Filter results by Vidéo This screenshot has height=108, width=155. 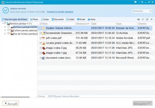(x=70, y=19)
